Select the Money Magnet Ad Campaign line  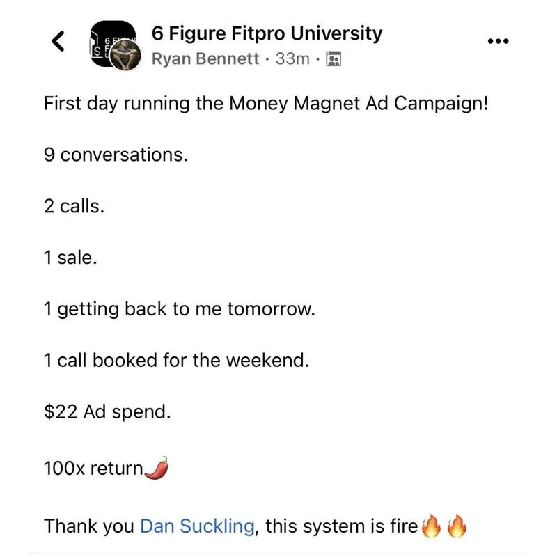point(266,104)
